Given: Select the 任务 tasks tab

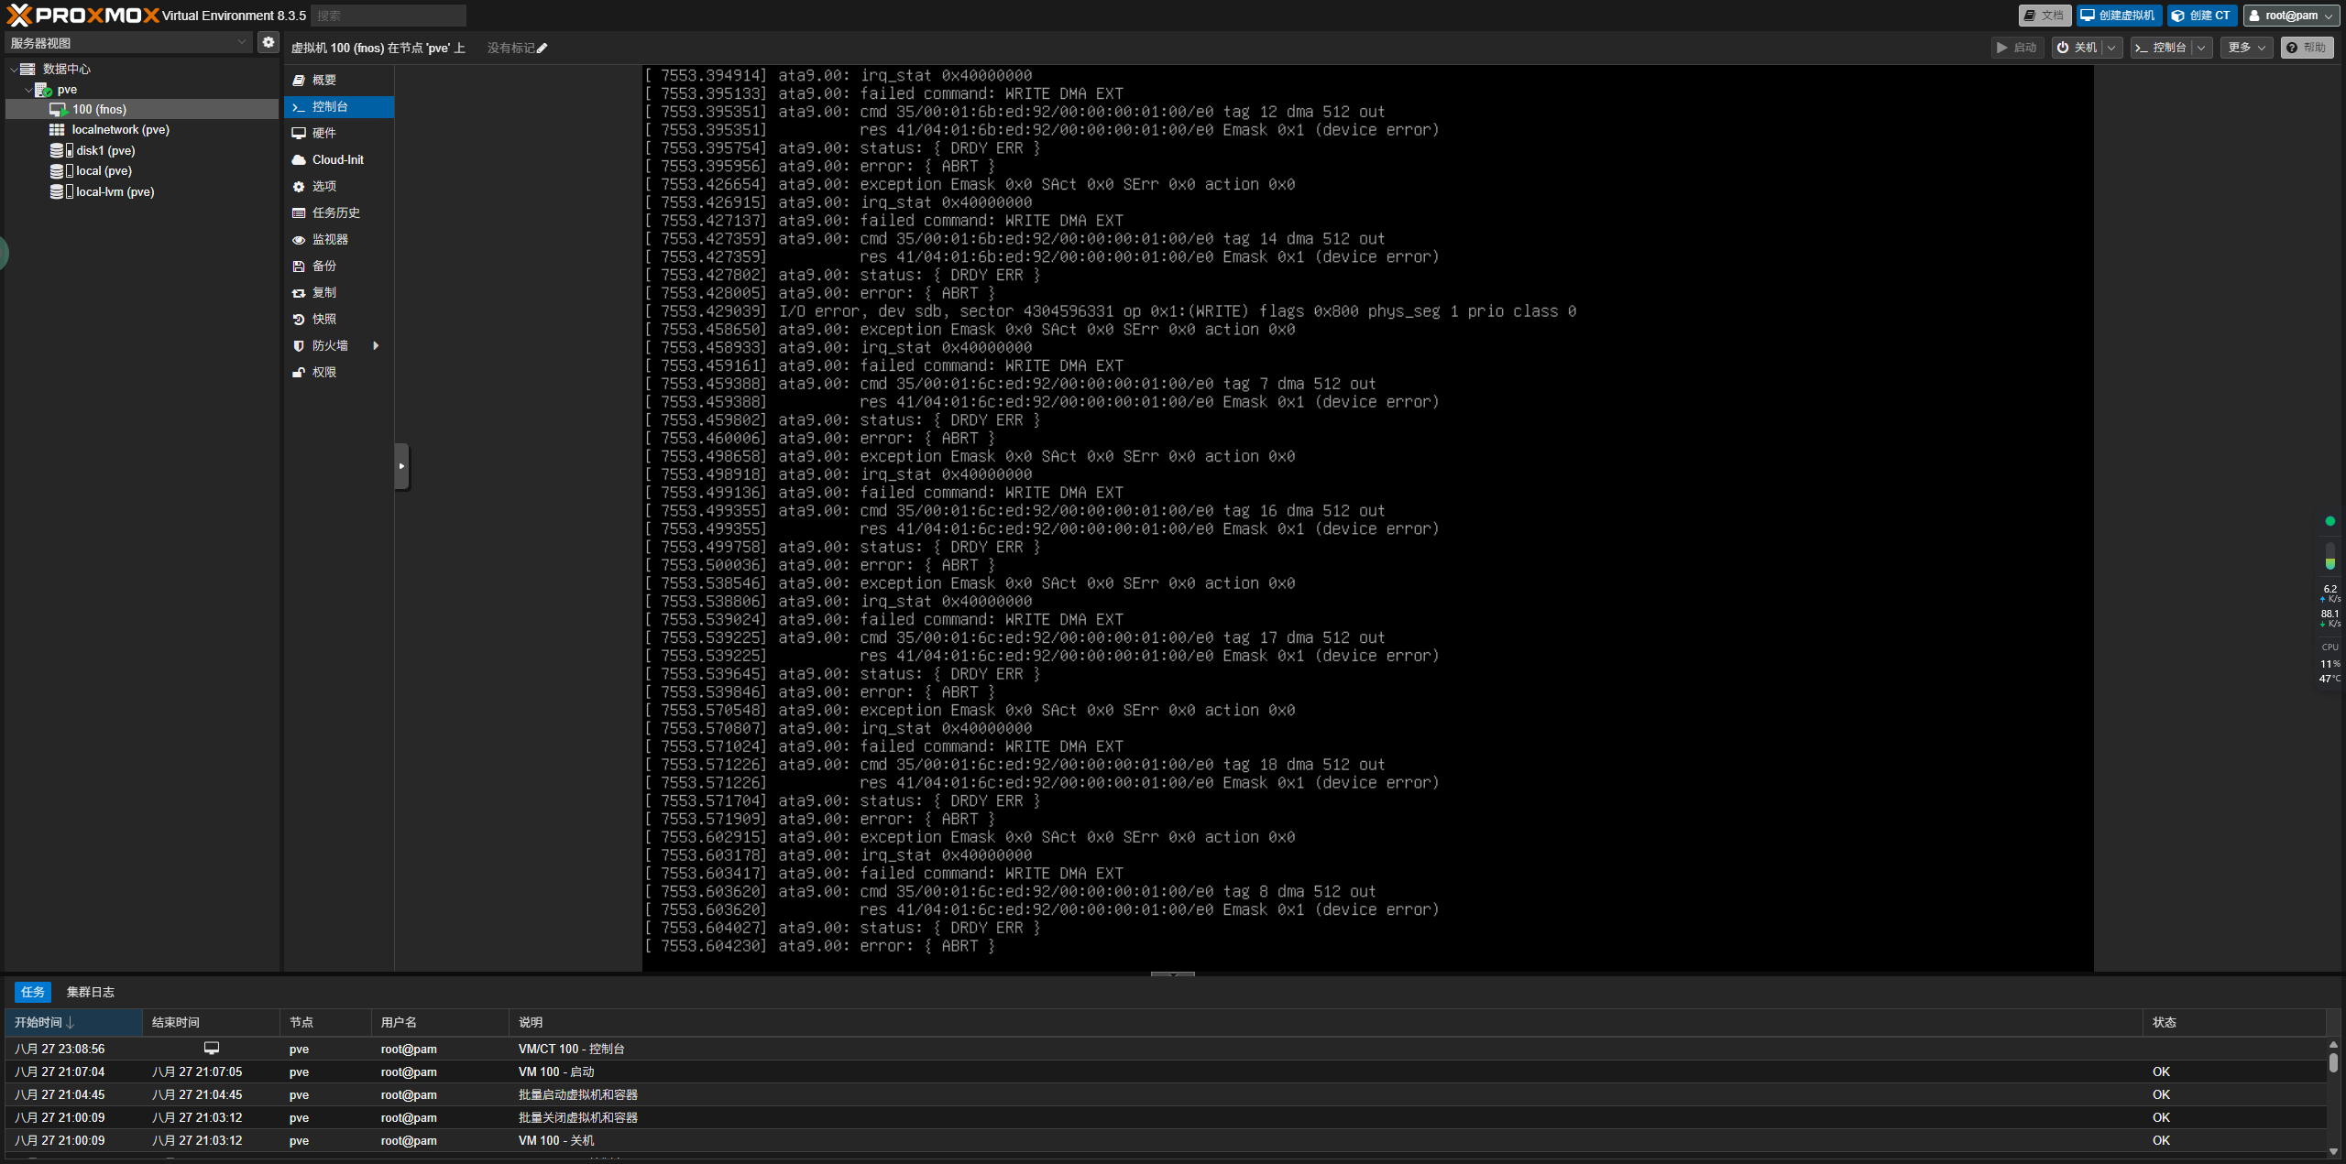Looking at the screenshot, I should [x=33, y=992].
